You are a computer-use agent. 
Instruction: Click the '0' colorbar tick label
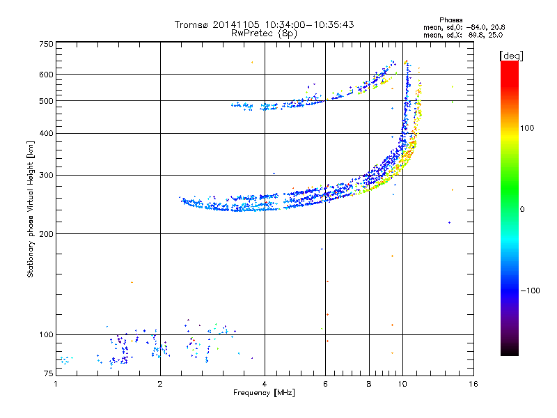pyautogui.click(x=522, y=209)
